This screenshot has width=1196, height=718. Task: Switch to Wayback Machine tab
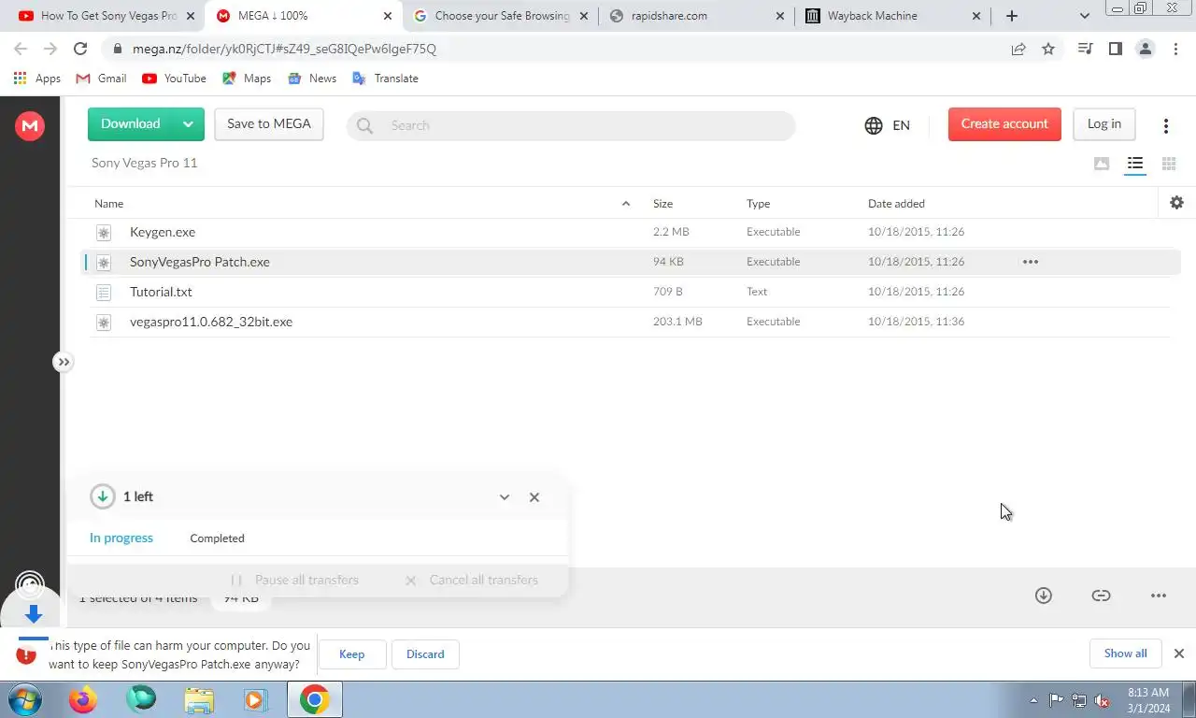892,16
